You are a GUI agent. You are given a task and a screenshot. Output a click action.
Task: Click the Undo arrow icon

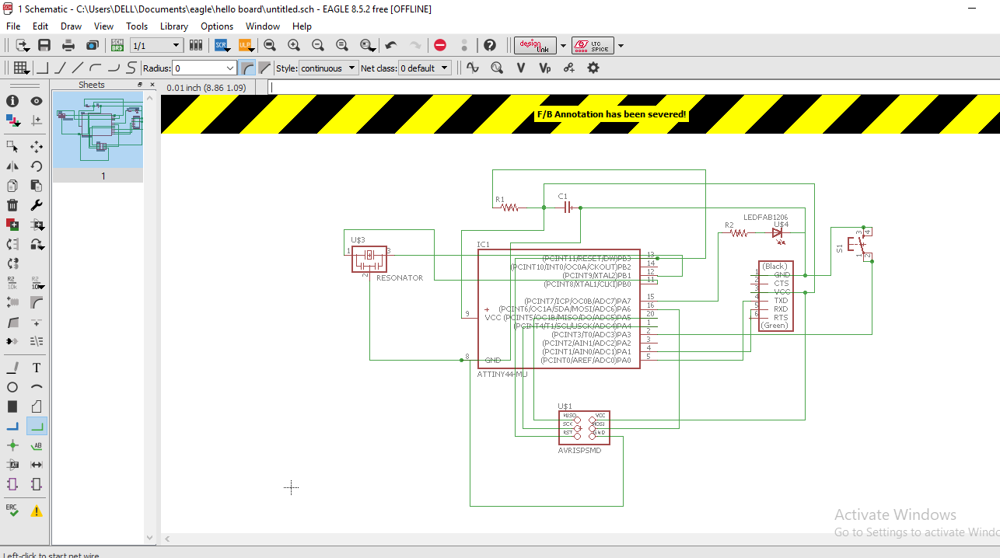[391, 46]
